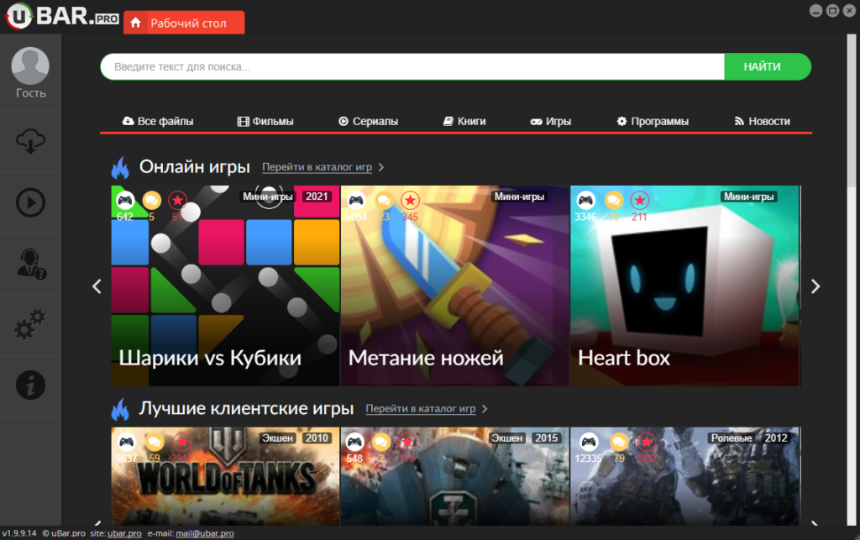Viewport: 860px width, 540px height.
Task: Click the НАЙТИ search button
Action: click(768, 66)
